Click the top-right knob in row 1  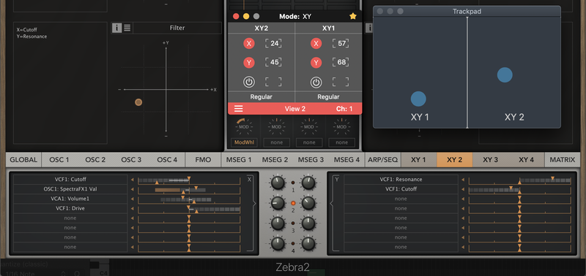[308, 183]
